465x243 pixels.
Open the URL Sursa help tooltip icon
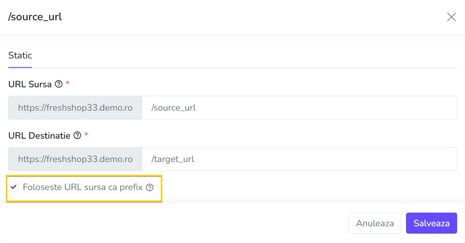[59, 84]
